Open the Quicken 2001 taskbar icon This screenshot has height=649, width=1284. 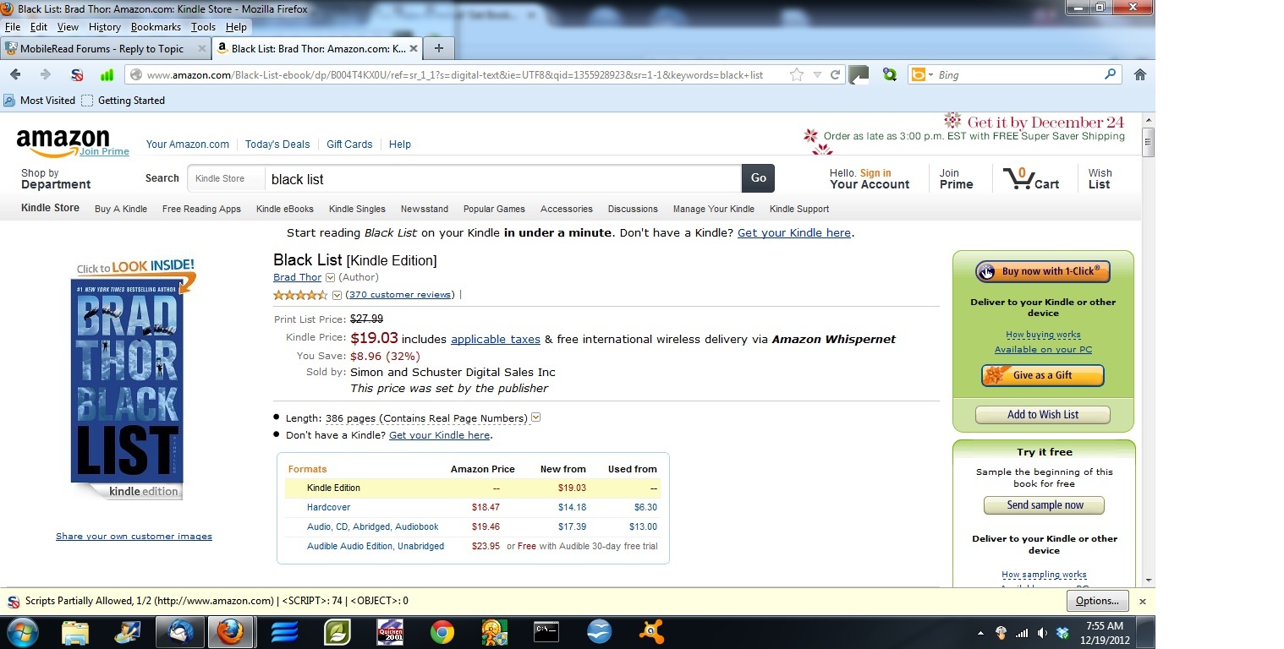pyautogui.click(x=390, y=631)
